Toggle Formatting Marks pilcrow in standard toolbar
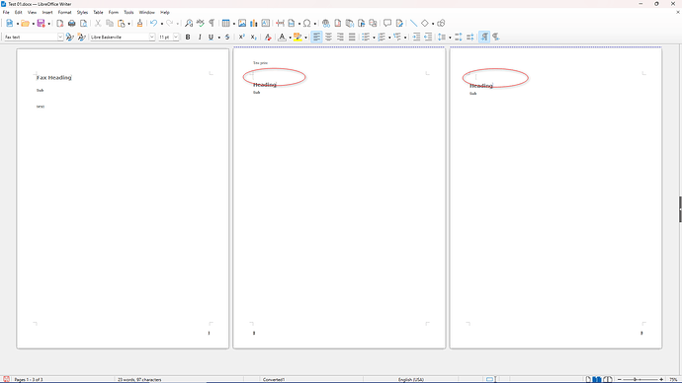The image size is (682, 383). pyautogui.click(x=212, y=24)
